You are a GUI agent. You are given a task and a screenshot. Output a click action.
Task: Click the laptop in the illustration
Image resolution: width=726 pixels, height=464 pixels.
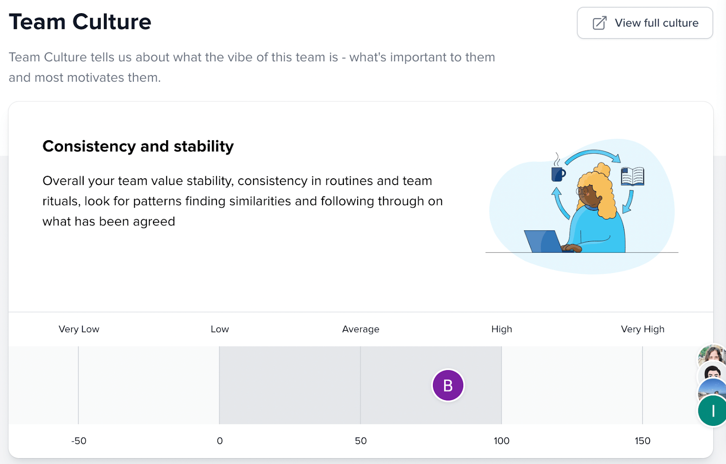click(544, 241)
